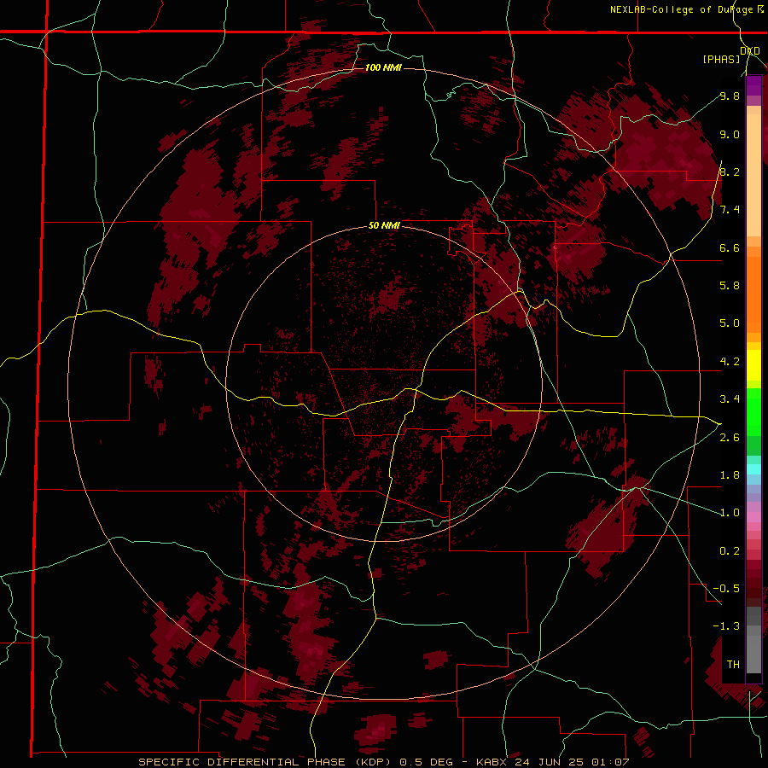The image size is (768, 768).
Task: Click the 5.0 scale value label
Action: tap(730, 323)
